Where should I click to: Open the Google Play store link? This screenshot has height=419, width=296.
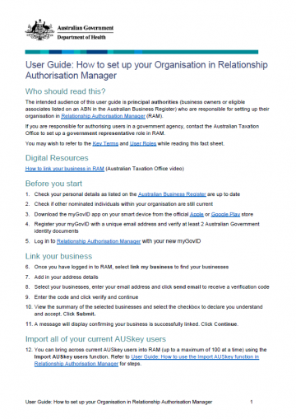[x=225, y=214]
